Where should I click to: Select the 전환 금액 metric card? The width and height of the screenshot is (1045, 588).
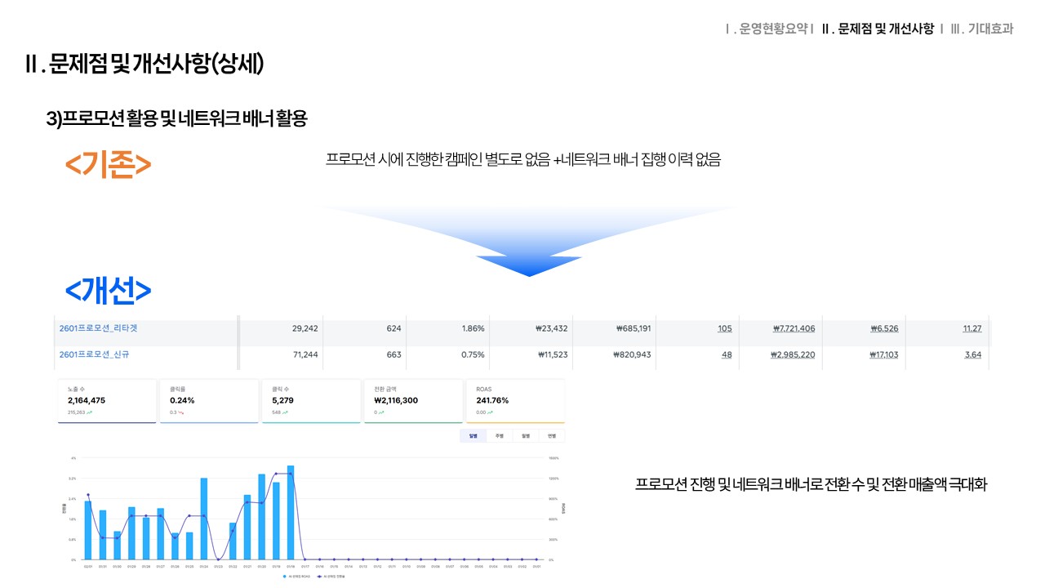click(413, 401)
